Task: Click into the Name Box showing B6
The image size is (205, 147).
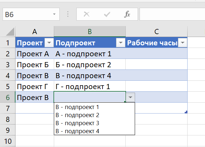Action: [x=31, y=14]
